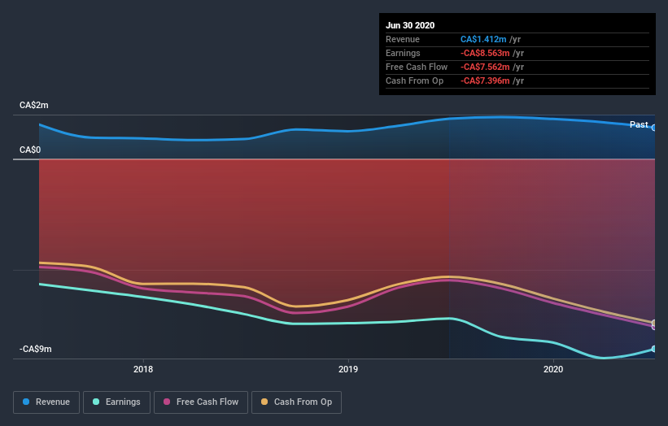Click the CA$0 y-axis label
The height and width of the screenshot is (426, 668).
coord(30,150)
